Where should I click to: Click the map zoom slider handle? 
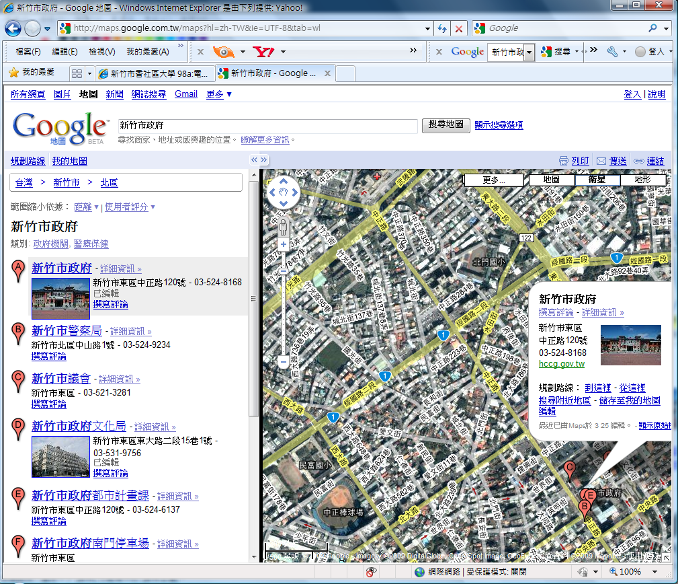click(283, 271)
